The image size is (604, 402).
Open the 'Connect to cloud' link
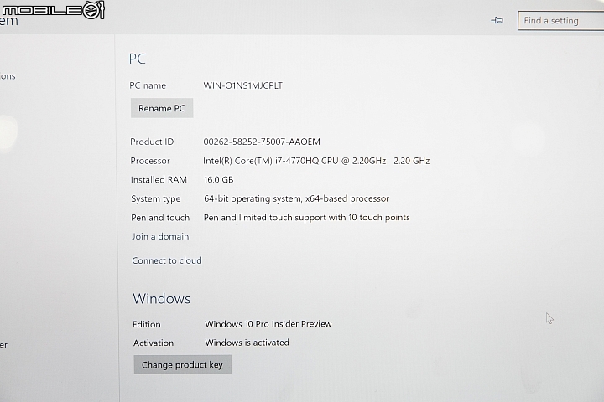[167, 260]
